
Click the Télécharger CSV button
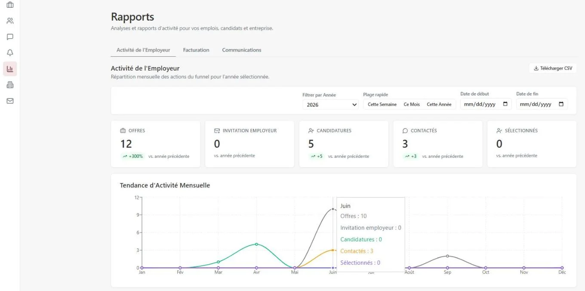[553, 68]
